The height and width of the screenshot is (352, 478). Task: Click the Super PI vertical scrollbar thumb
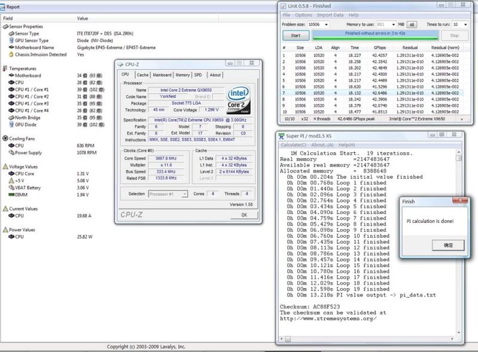tap(459, 158)
